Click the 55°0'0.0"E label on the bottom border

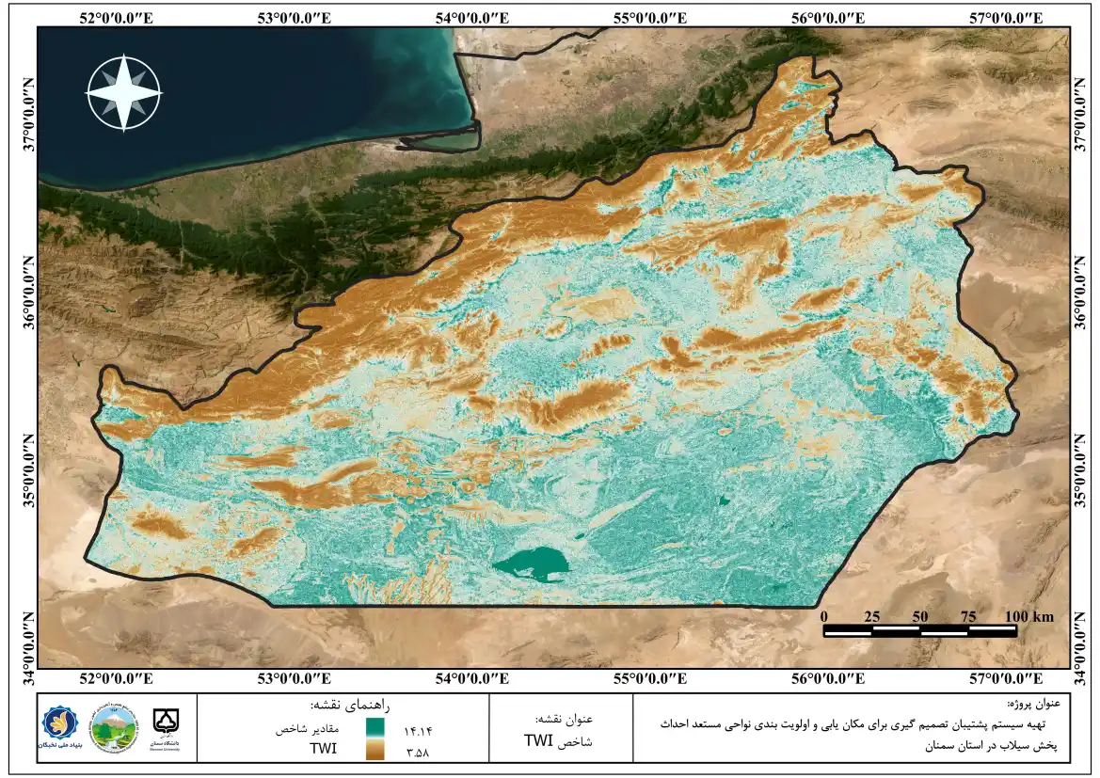click(650, 678)
